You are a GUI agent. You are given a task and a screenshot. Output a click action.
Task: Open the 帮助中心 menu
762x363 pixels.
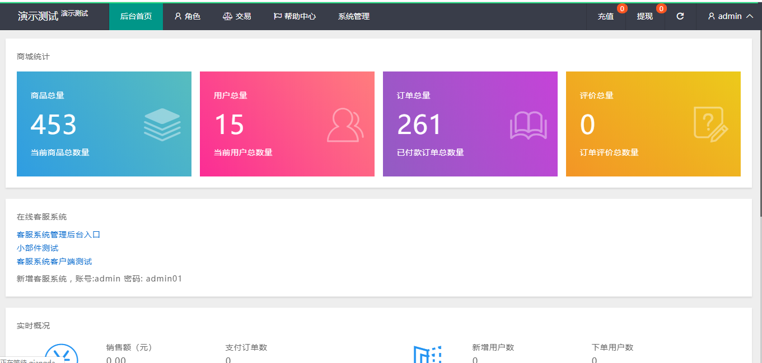pos(294,16)
